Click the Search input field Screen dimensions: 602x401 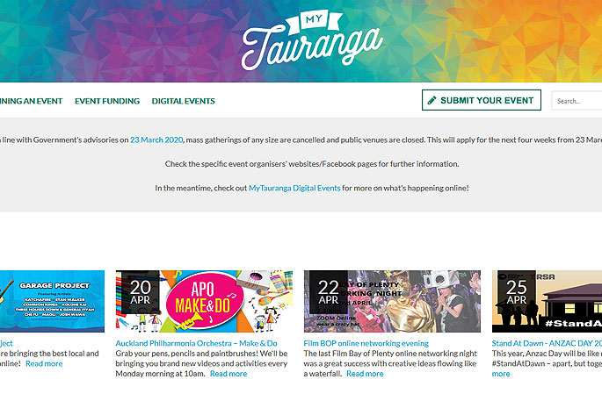coord(577,101)
